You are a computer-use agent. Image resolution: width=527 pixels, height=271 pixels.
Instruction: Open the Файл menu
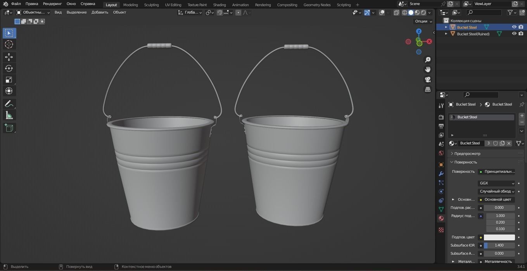click(x=16, y=3)
